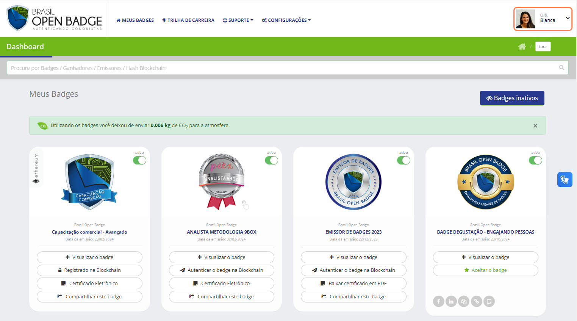
Task: Click the Analista 9Box badge image
Action: [222, 182]
